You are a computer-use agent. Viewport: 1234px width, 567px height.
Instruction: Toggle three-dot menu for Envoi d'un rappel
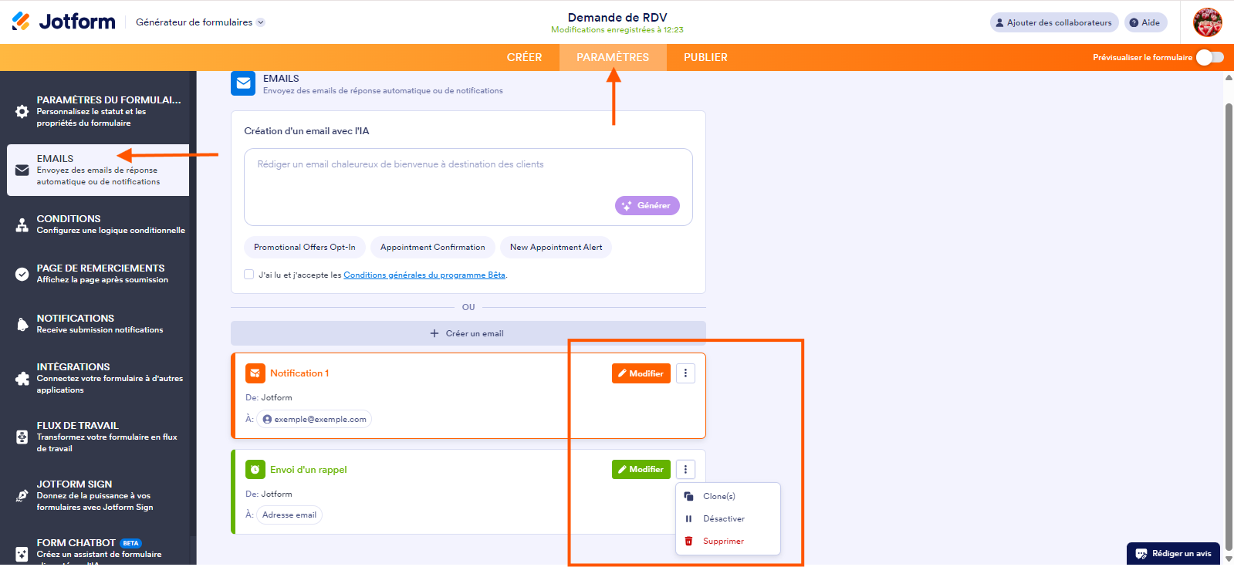(x=685, y=469)
